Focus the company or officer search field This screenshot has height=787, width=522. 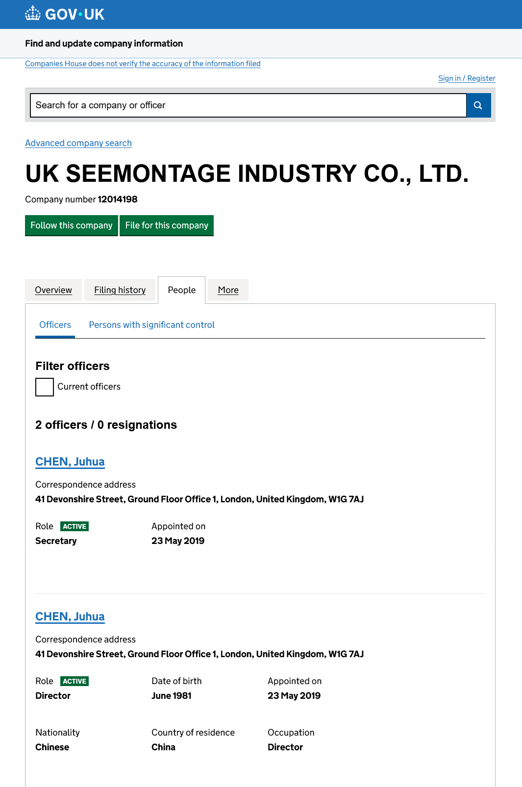pos(248,105)
